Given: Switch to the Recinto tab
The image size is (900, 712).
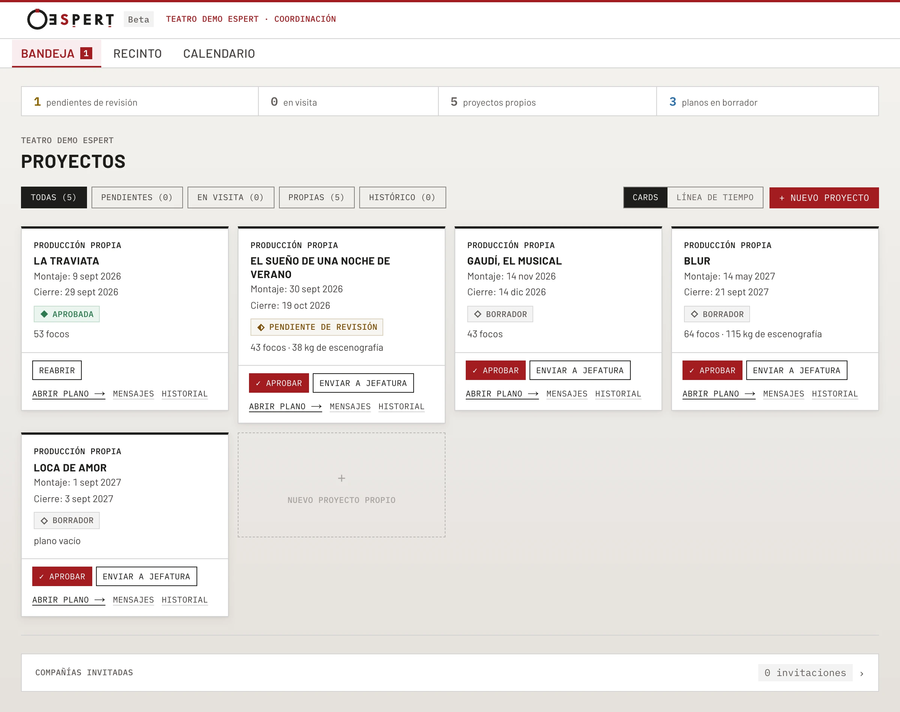Looking at the screenshot, I should coord(137,53).
